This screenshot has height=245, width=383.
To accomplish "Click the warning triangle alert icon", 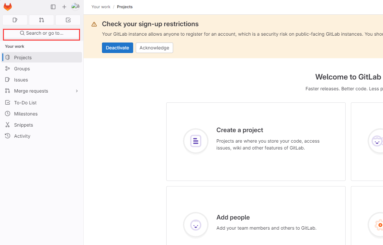I will click(94, 24).
